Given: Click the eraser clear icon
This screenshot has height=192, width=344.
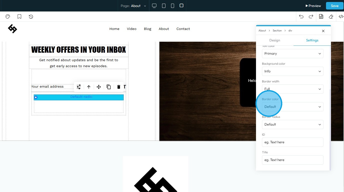Looking at the screenshot, I should tap(331, 17).
